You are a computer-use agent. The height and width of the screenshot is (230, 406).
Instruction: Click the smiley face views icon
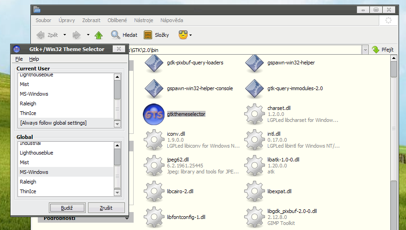183,34
